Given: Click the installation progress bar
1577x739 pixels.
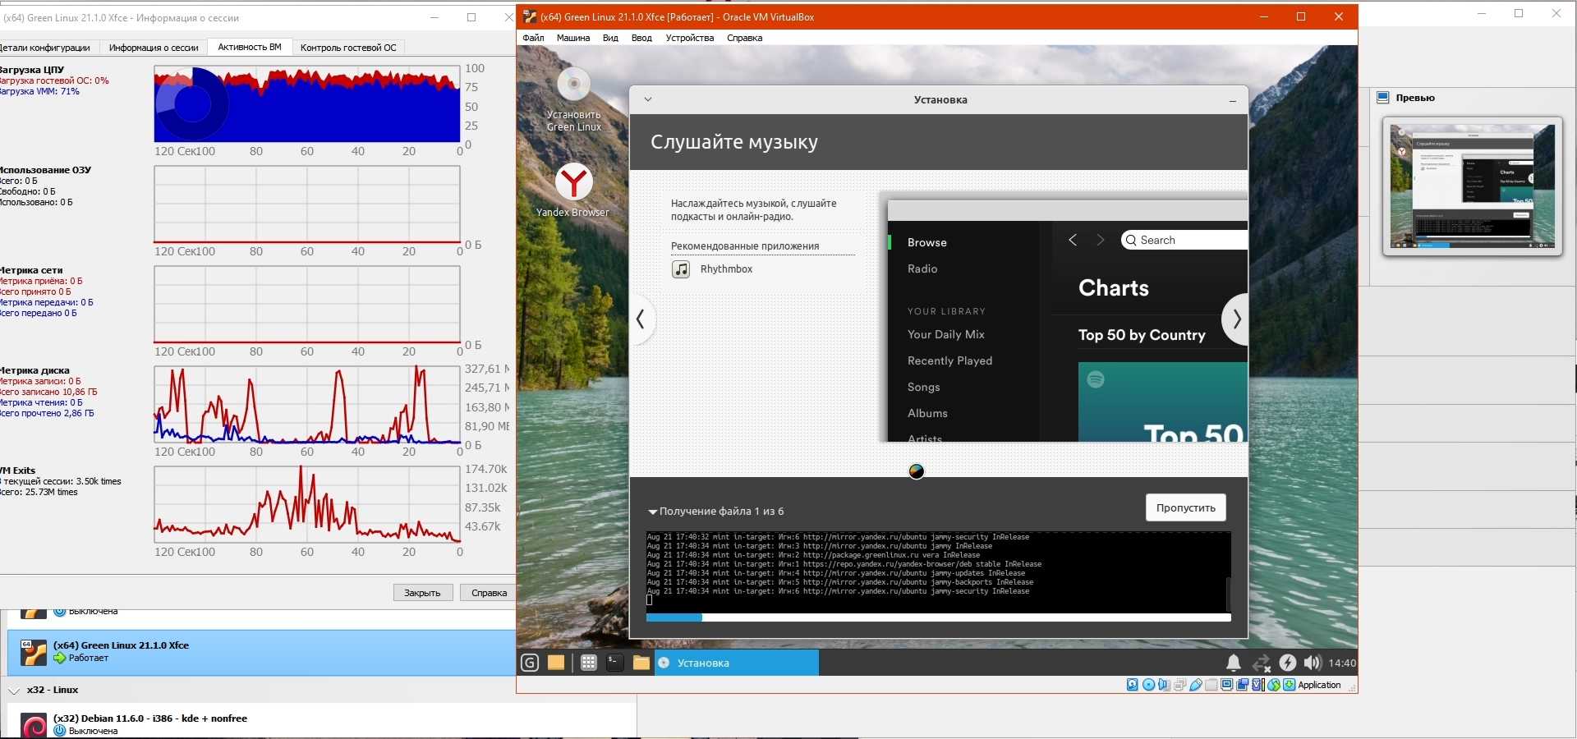Looking at the screenshot, I should (x=938, y=617).
